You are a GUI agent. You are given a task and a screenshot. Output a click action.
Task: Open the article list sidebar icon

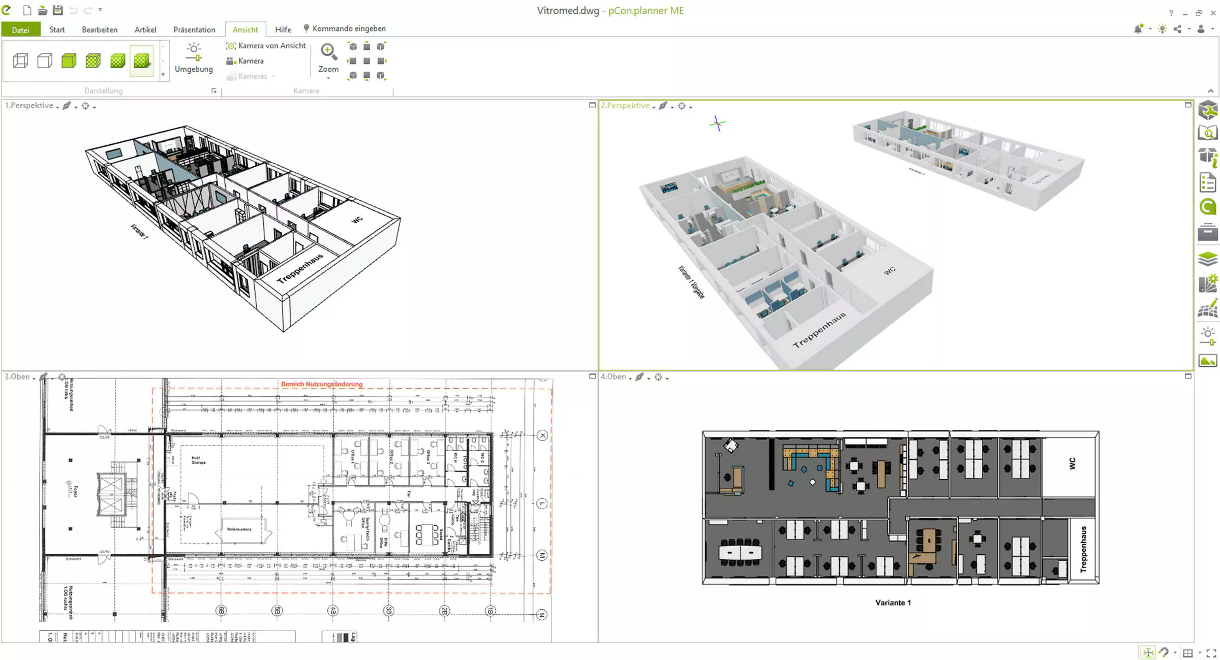pyautogui.click(x=1208, y=182)
